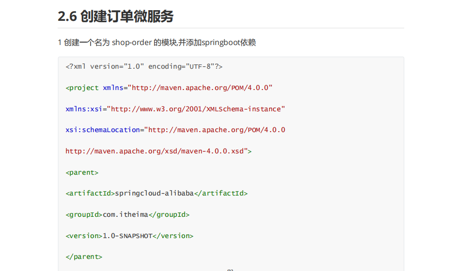Click the project xmlns line
This screenshot has height=271, width=459.
point(169,88)
